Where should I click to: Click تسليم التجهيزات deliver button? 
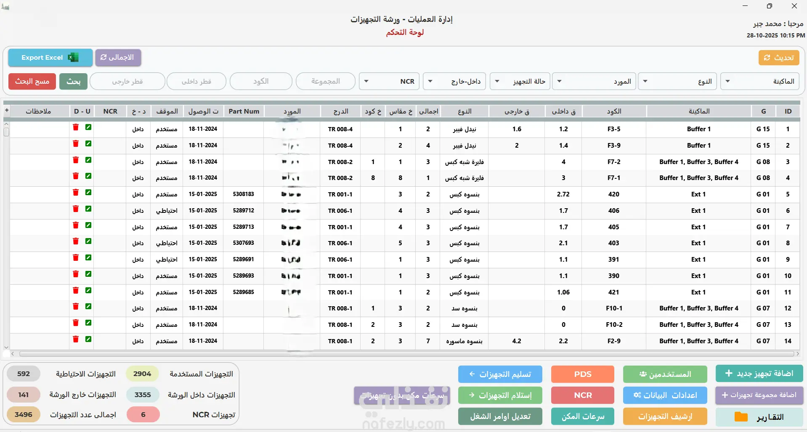(500, 374)
